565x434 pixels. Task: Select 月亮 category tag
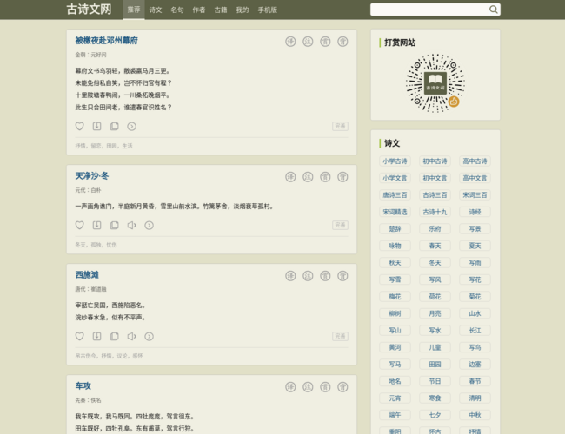pyautogui.click(x=435, y=313)
